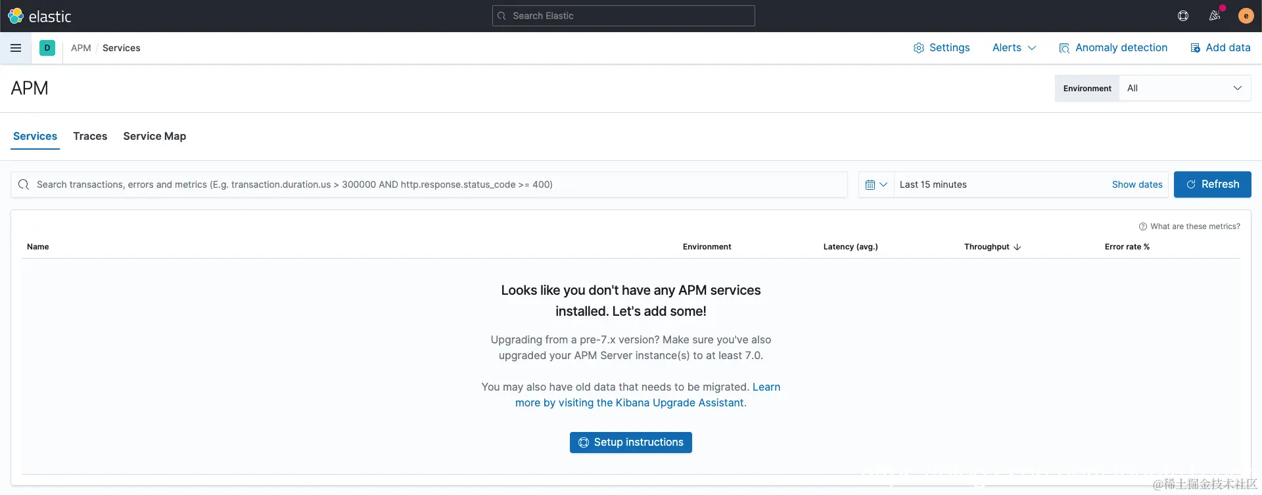Viewport: 1262px width, 495px height.
Task: Open the green D space selector
Action: point(47,48)
